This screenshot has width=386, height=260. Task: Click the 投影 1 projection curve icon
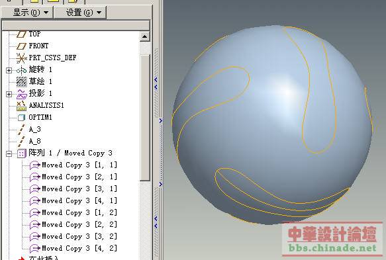pyautogui.click(x=21, y=94)
